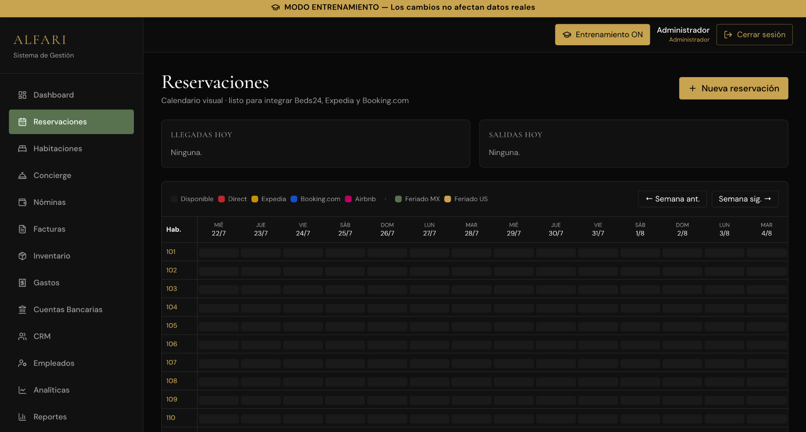
Task: Click the pink Airbnb legend swatch
Action: click(x=348, y=199)
